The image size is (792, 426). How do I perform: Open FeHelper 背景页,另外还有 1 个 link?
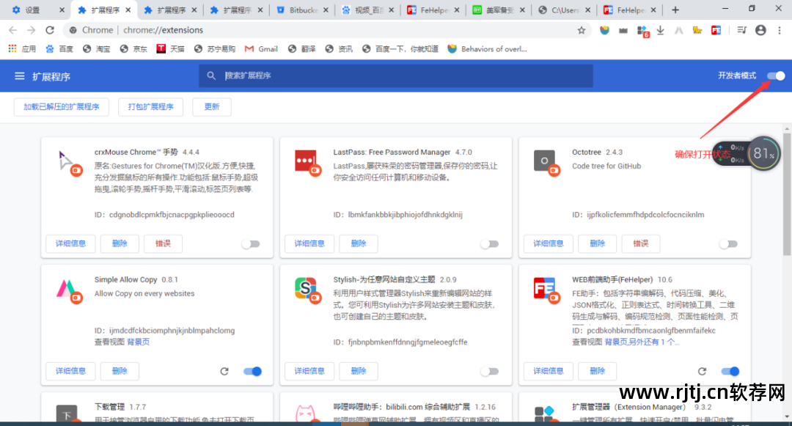pyautogui.click(x=642, y=342)
